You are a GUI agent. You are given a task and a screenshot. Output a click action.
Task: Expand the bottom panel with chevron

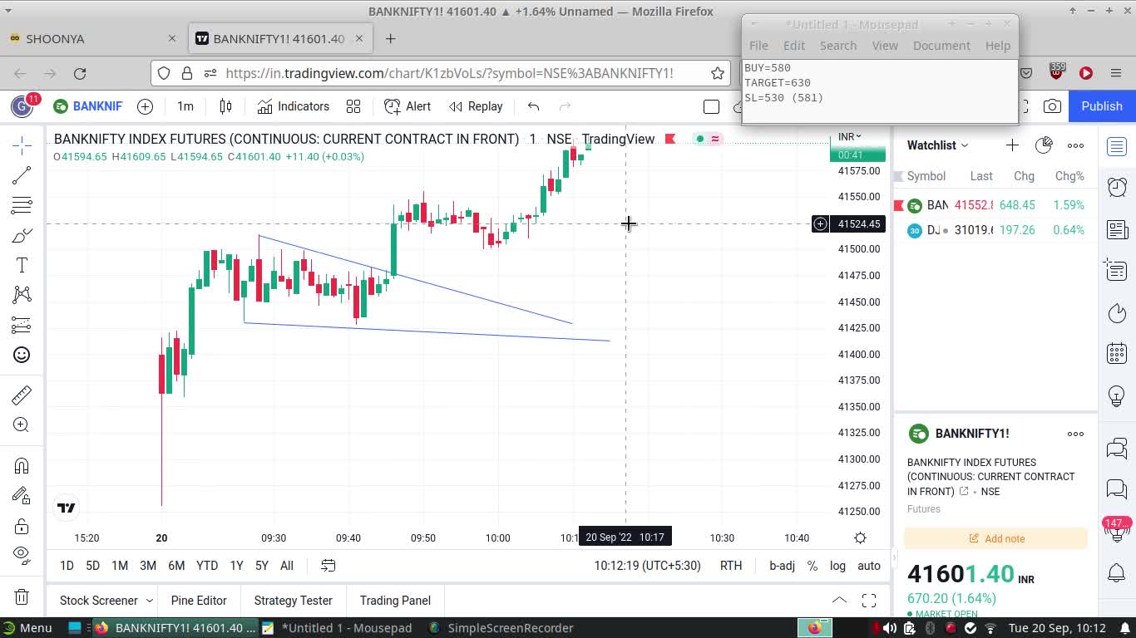(x=839, y=601)
